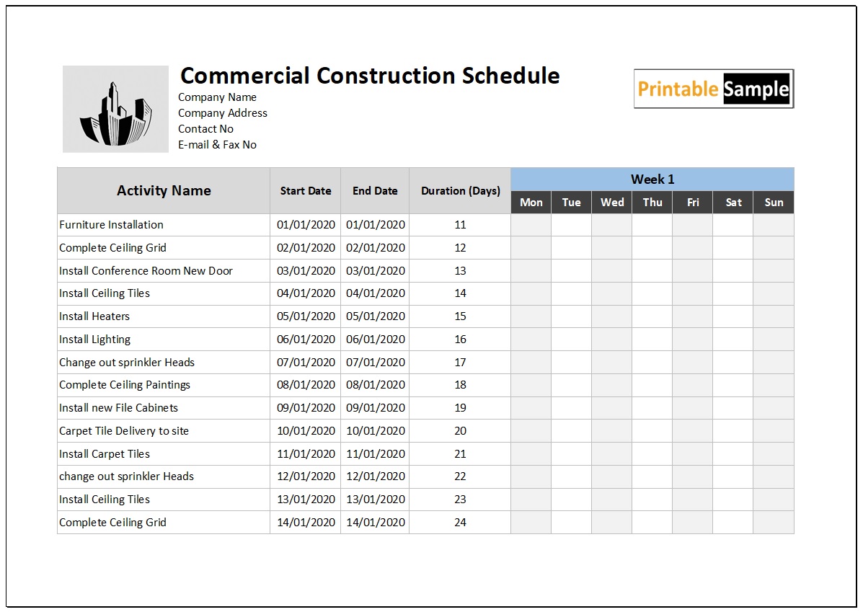863x612 pixels.
Task: Click the Duration (Days) header
Action: pyautogui.click(x=460, y=191)
